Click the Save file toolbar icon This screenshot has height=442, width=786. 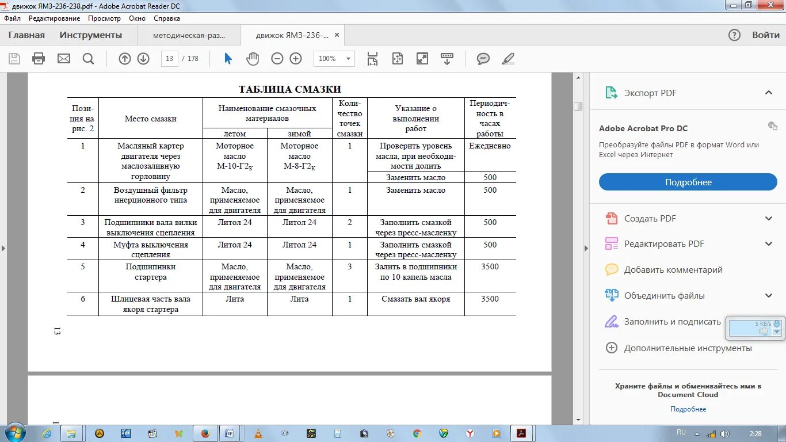14,59
